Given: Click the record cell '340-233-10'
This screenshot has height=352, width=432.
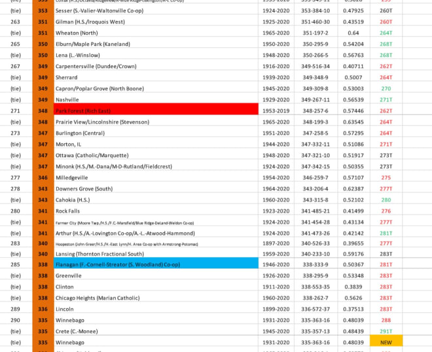Looking at the screenshot, I should [315, 254].
